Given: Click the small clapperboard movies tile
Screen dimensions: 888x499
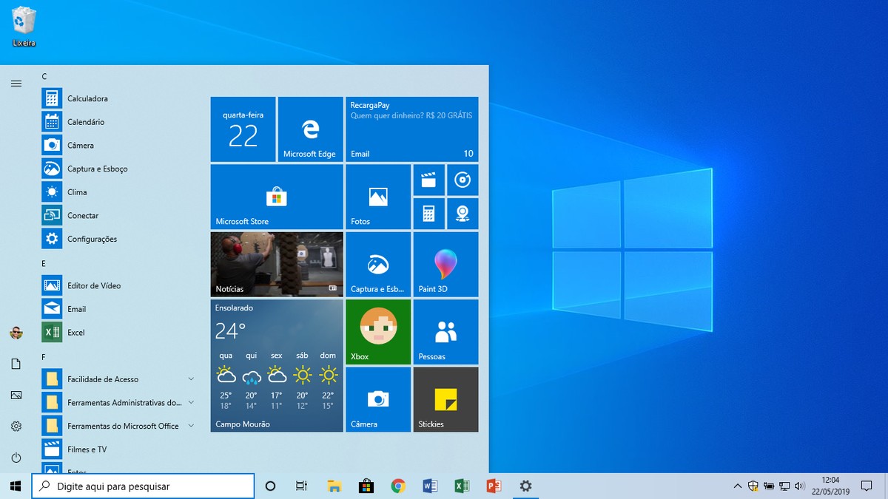Looking at the screenshot, I should [428, 180].
